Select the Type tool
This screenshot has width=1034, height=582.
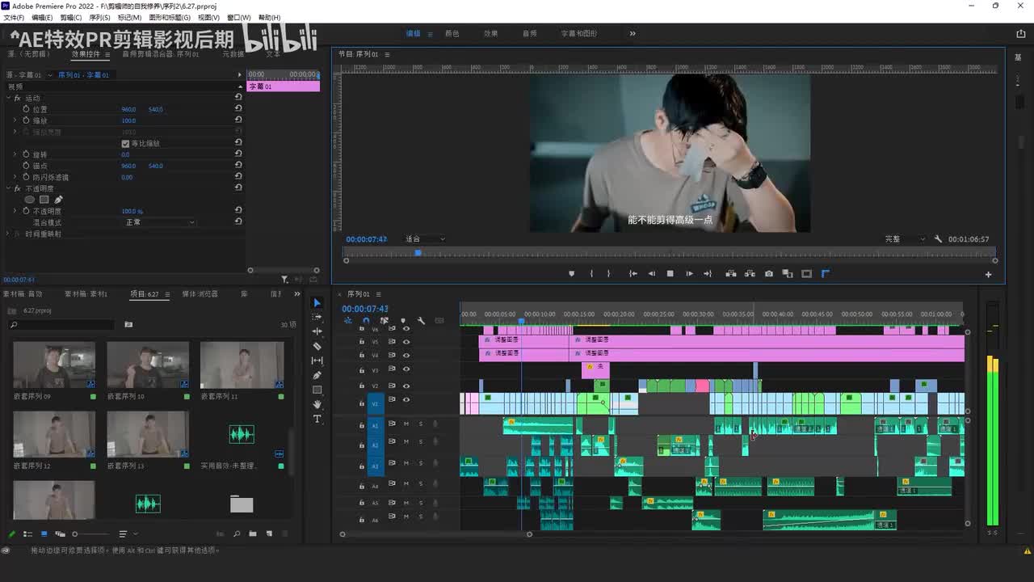click(317, 419)
